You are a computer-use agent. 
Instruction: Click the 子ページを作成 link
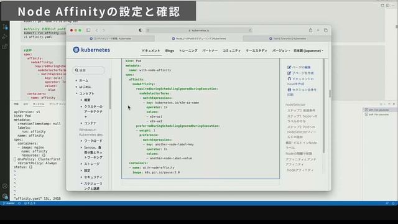(300, 73)
